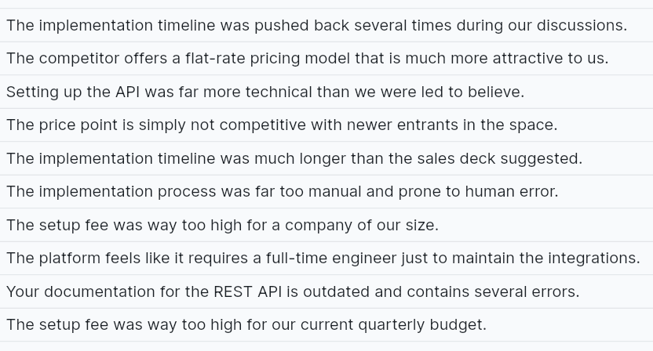Select the setup fee company of our size row
Screen dimensions: 653x351
point(222,225)
